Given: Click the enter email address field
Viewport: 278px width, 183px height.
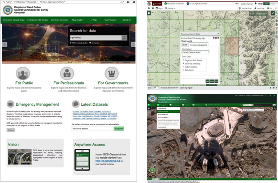Looking at the screenshot, I should tap(93, 129).
